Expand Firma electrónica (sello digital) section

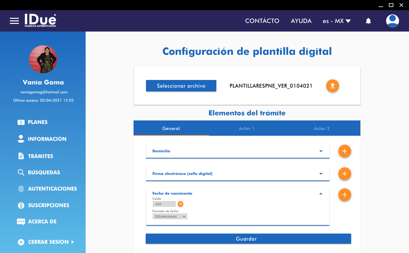pyautogui.click(x=321, y=174)
